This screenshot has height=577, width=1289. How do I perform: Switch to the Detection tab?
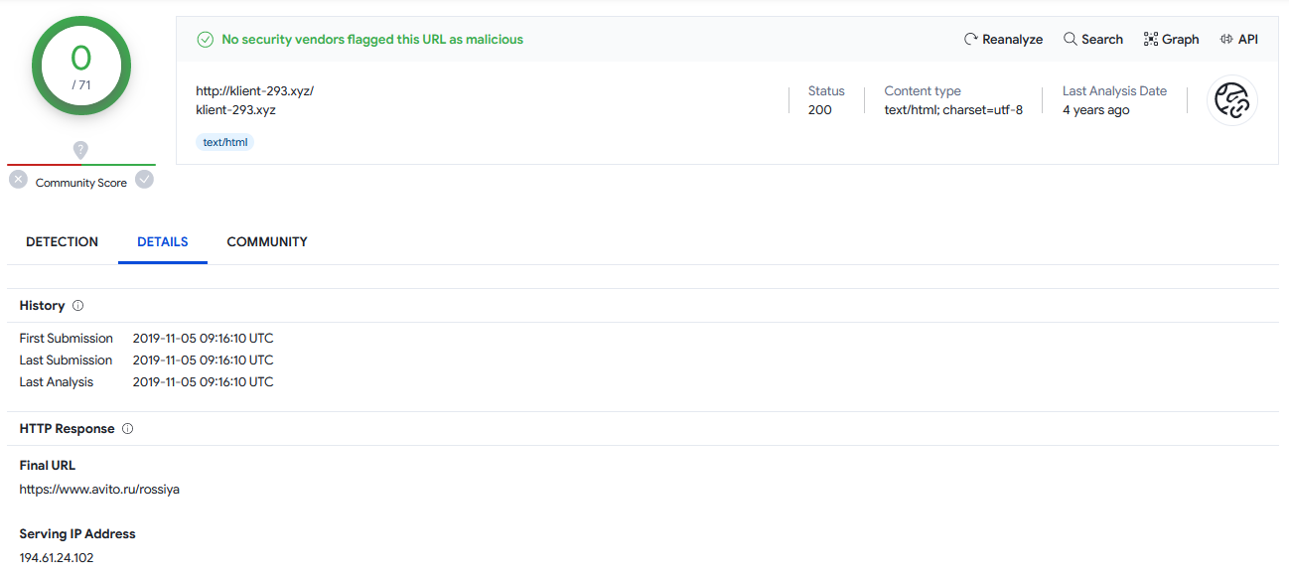tap(62, 241)
